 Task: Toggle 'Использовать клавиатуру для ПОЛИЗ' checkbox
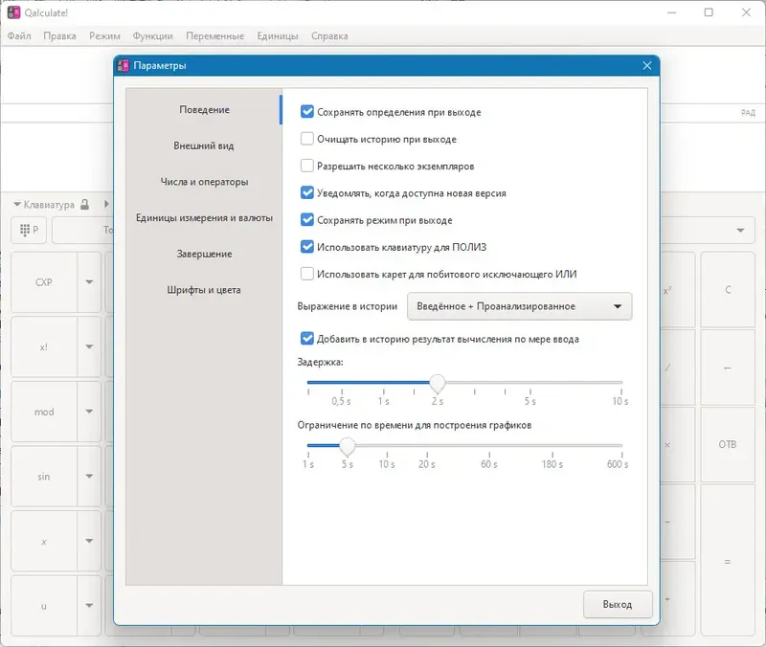[306, 247]
